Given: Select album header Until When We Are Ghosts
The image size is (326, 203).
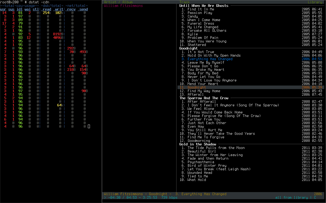Looking at the screenshot, I should [204, 6].
